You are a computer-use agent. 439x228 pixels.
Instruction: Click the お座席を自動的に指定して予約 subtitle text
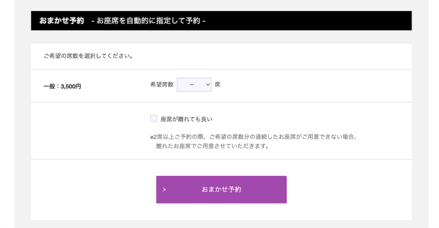click(148, 21)
